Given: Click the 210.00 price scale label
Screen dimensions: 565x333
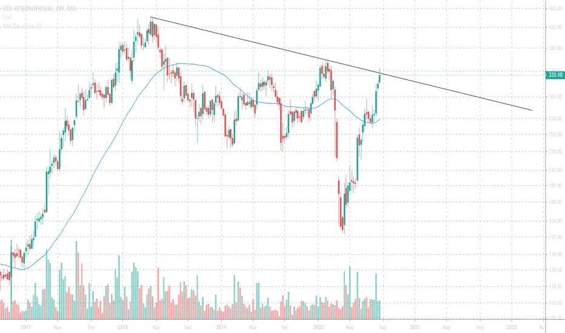Looking at the screenshot, I should (555, 170).
